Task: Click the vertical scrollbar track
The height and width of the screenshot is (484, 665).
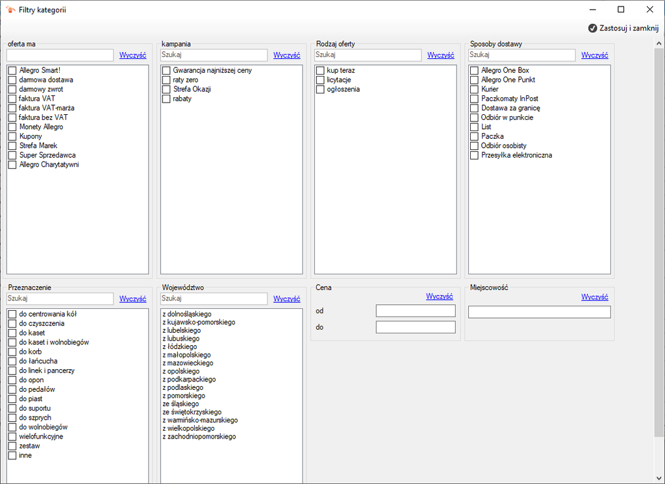Action: (x=659, y=455)
